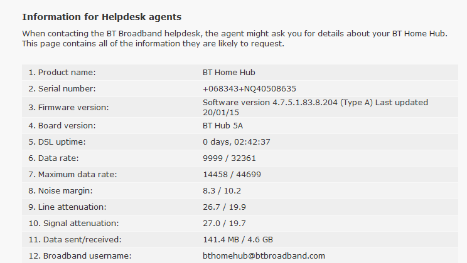Click the 'Broadband username' row label
Image resolution: width=467 pixels, height=263 pixels.
pos(80,256)
